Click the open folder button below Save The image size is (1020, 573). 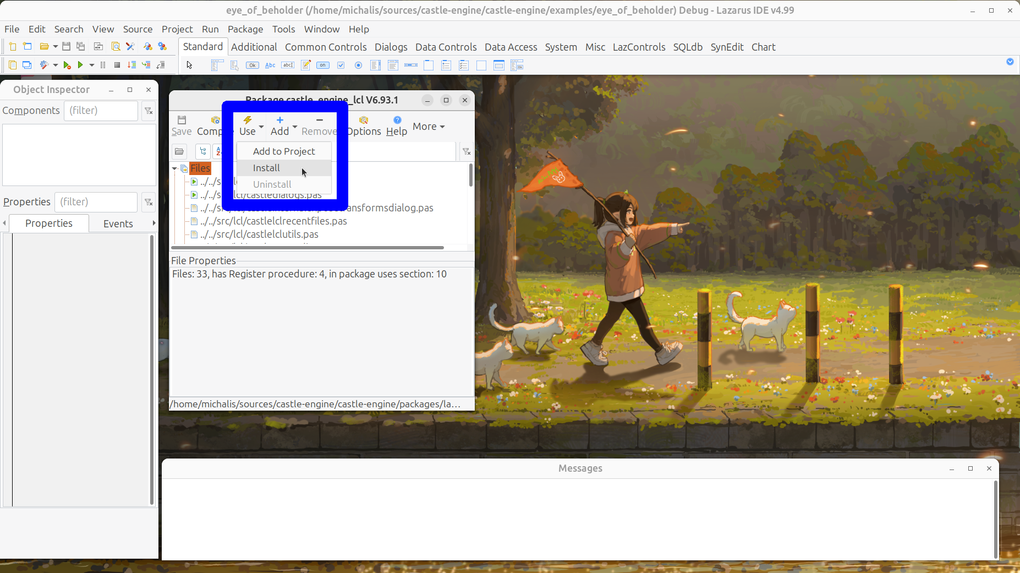click(x=179, y=151)
